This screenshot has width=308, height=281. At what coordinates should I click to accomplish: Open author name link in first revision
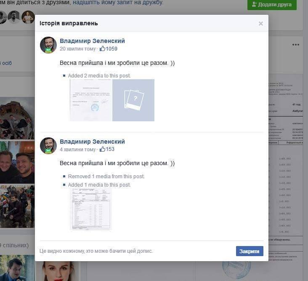tap(92, 41)
